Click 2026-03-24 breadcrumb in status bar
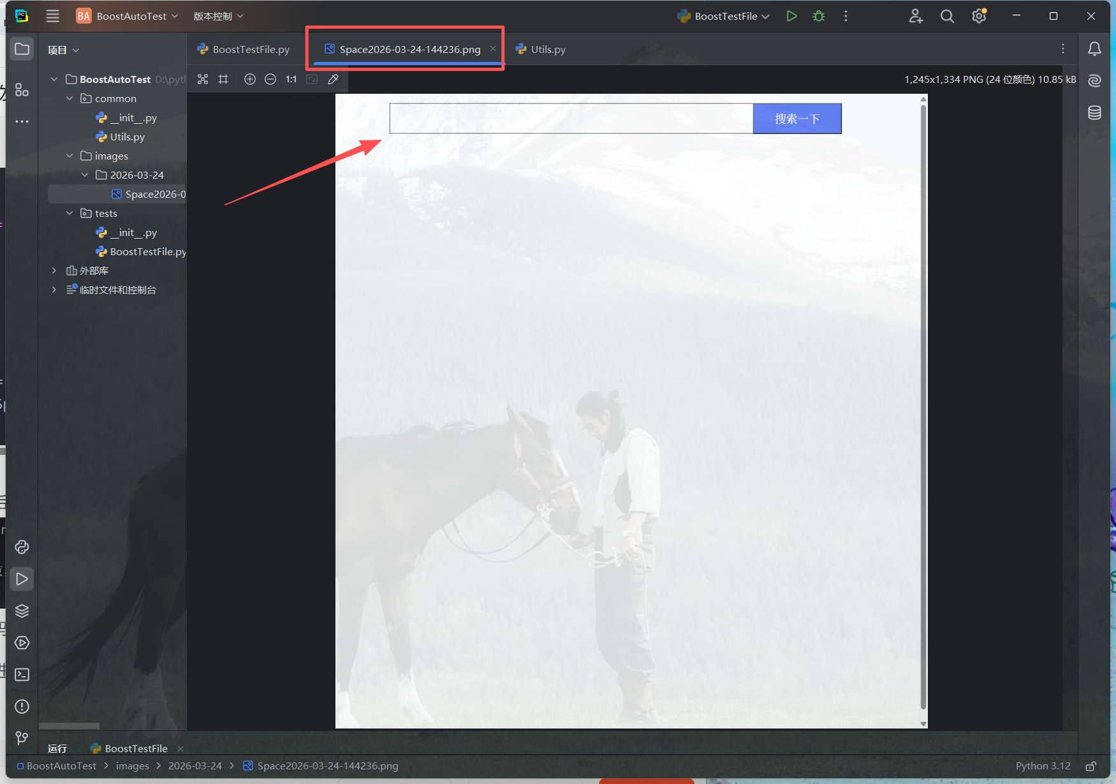Screen dimensions: 1116x784 coord(195,766)
